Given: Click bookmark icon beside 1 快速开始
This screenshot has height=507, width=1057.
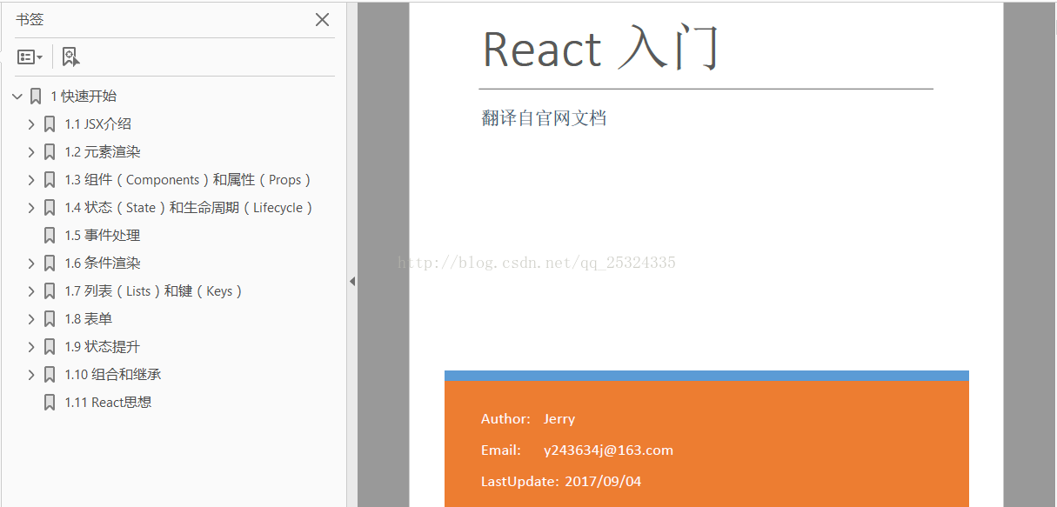Looking at the screenshot, I should [36, 97].
